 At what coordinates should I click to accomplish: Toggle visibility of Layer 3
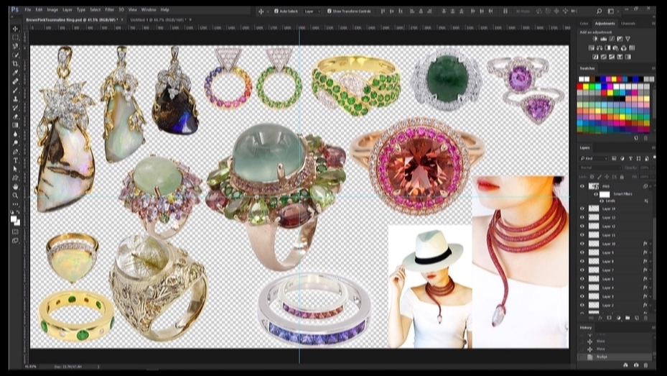coord(582,296)
